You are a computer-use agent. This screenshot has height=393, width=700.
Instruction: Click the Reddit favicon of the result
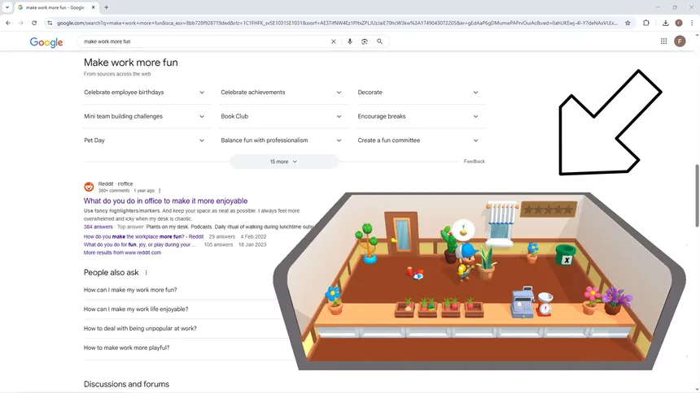pos(89,187)
